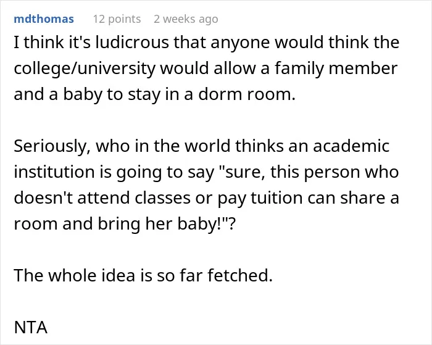Click the 'NTA' verdict text
Viewport: 432px width, 345px height.
click(31, 327)
